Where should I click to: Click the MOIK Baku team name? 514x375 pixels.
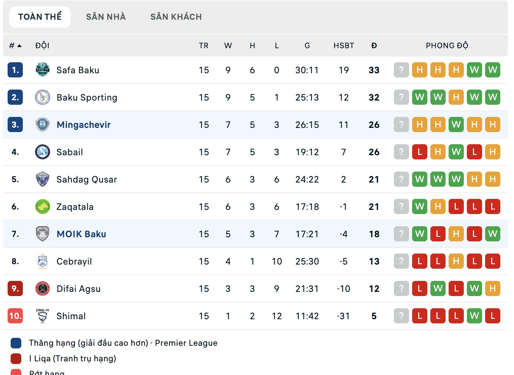pos(81,234)
